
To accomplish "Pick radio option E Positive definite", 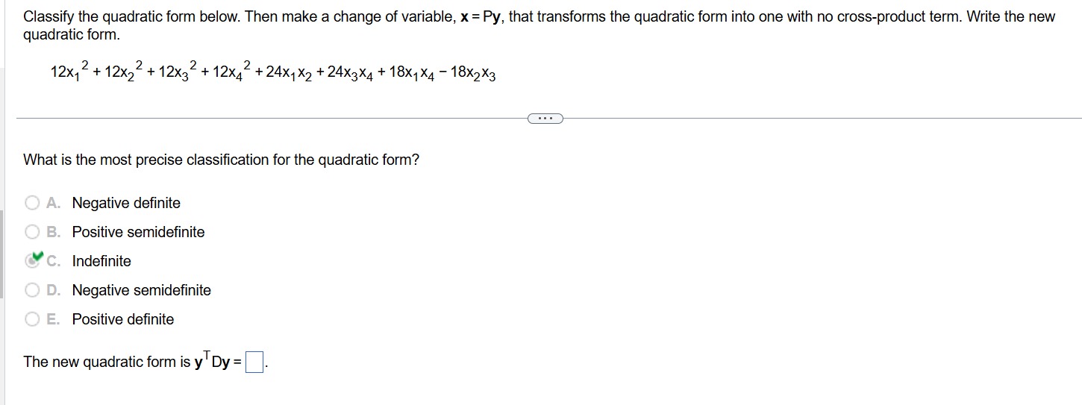I will pyautogui.click(x=32, y=319).
